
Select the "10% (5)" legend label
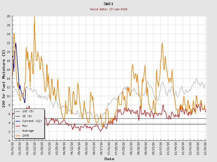pyautogui.click(x=28, y=111)
